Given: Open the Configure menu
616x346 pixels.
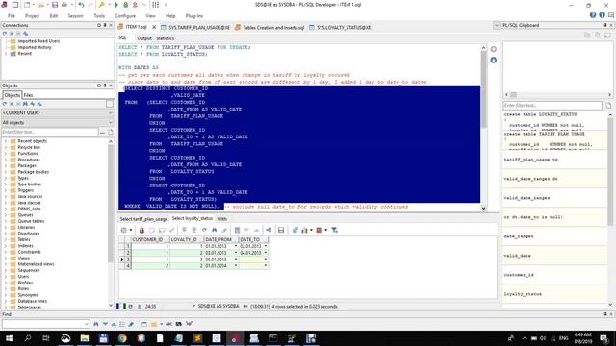Looking at the screenshot, I should tap(125, 16).
